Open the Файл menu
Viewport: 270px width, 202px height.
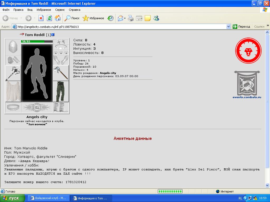point(6,10)
